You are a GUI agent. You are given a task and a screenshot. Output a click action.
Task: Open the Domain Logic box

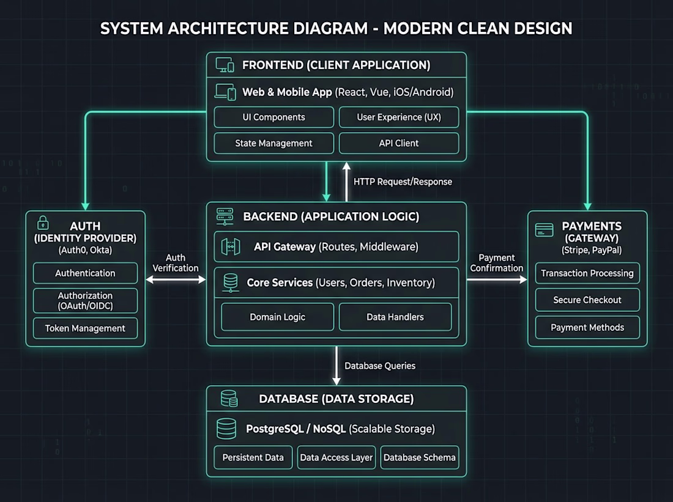277,317
